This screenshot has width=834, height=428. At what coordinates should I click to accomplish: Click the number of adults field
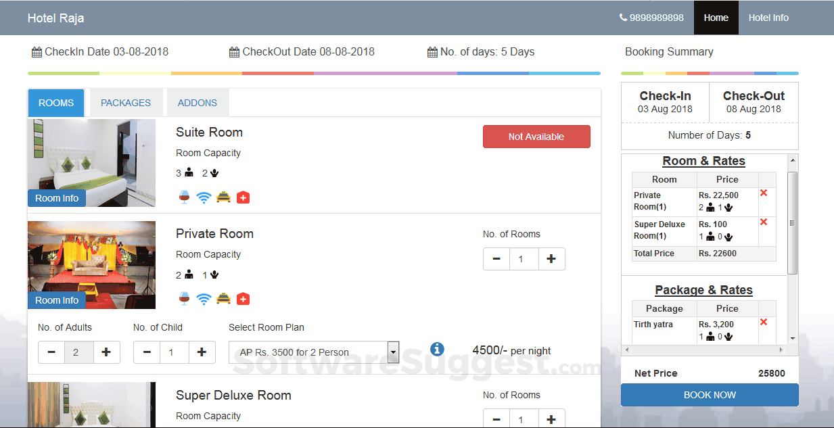tap(79, 352)
